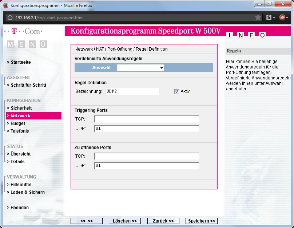
Task: Open the Auswahl dropdown for predefined rules
Action: click(140, 68)
